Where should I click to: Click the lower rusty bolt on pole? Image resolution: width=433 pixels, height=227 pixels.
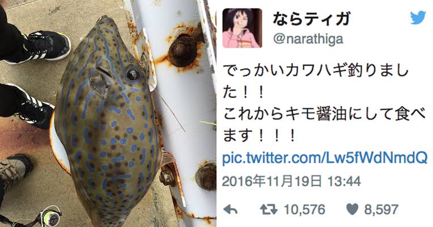(206, 177)
